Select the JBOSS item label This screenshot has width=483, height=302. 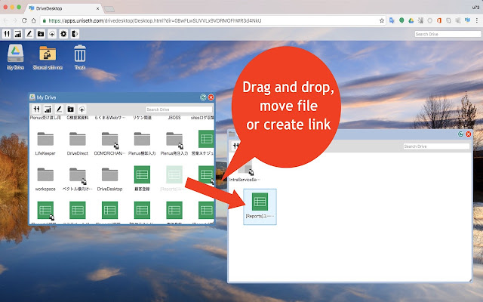[x=174, y=118]
